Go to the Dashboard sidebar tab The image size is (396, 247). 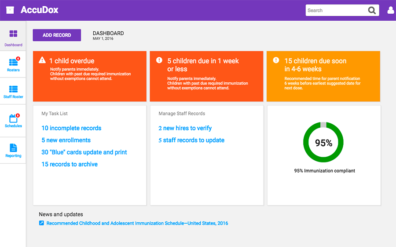[13, 37]
